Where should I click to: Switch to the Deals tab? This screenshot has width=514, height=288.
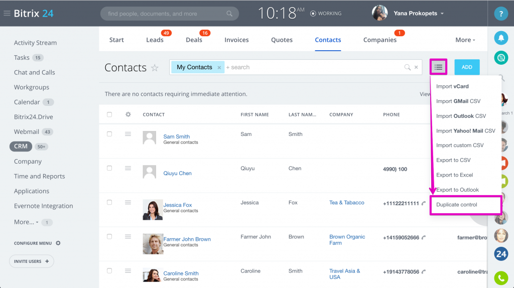click(194, 40)
